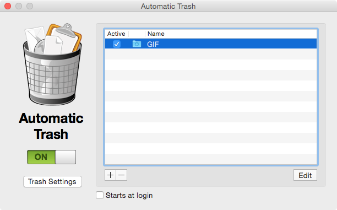The image size is (337, 210).
Task: Uncheck the Active checkbox for GIF
Action: [x=117, y=44]
